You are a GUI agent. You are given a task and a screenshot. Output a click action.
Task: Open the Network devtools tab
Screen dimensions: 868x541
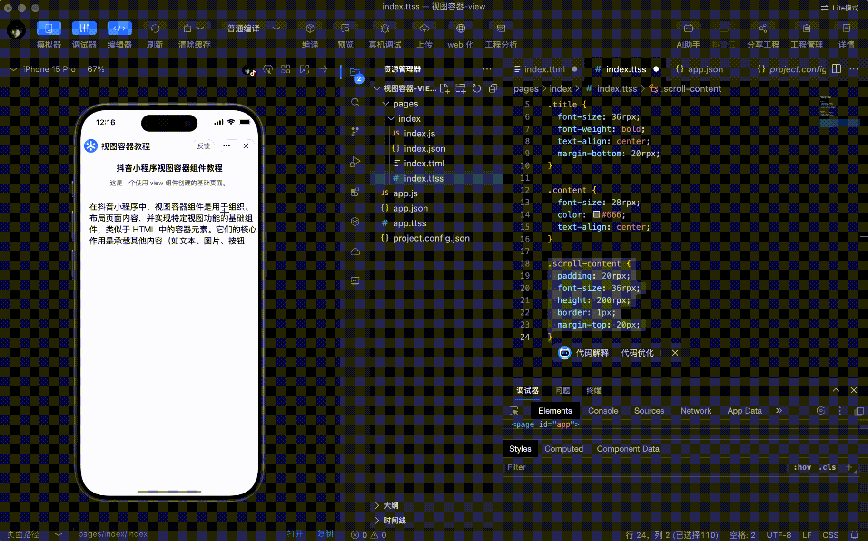[696, 411]
